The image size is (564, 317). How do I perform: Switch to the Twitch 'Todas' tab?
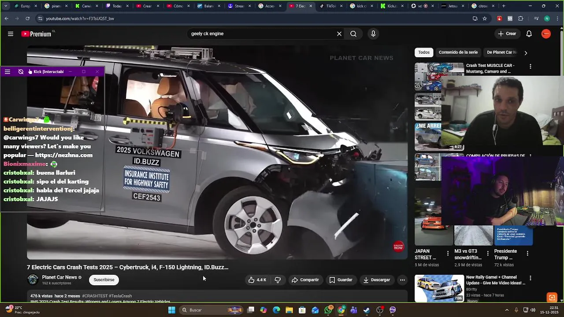117,6
